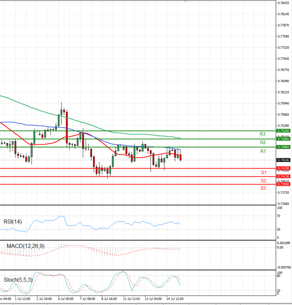Select the 0.73940 support price tag
This screenshot has width=292, height=305.
pyautogui.click(x=283, y=184)
